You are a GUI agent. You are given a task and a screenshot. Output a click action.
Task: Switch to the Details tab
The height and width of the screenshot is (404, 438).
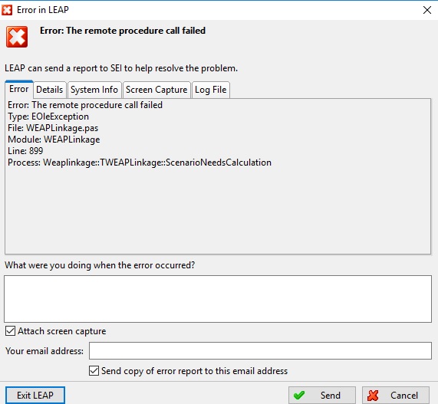click(49, 90)
